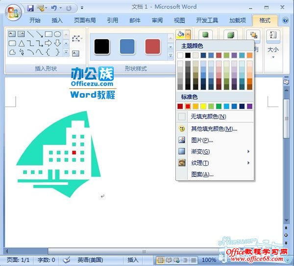Pick the standard red color swatch
The image size is (294, 266).
pos(188,106)
